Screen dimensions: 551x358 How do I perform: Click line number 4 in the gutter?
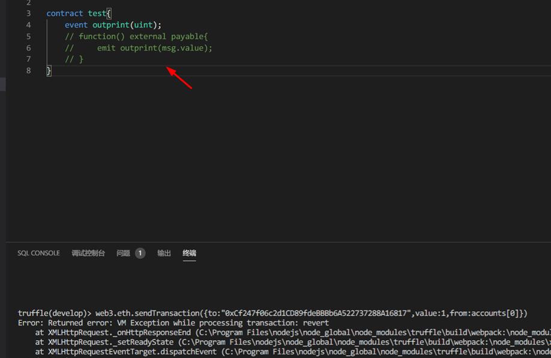tap(28, 25)
